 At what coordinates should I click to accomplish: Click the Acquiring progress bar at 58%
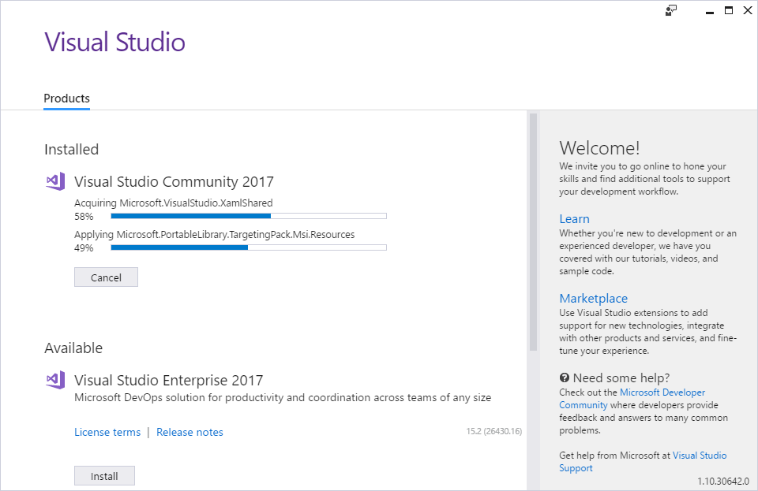tap(249, 216)
